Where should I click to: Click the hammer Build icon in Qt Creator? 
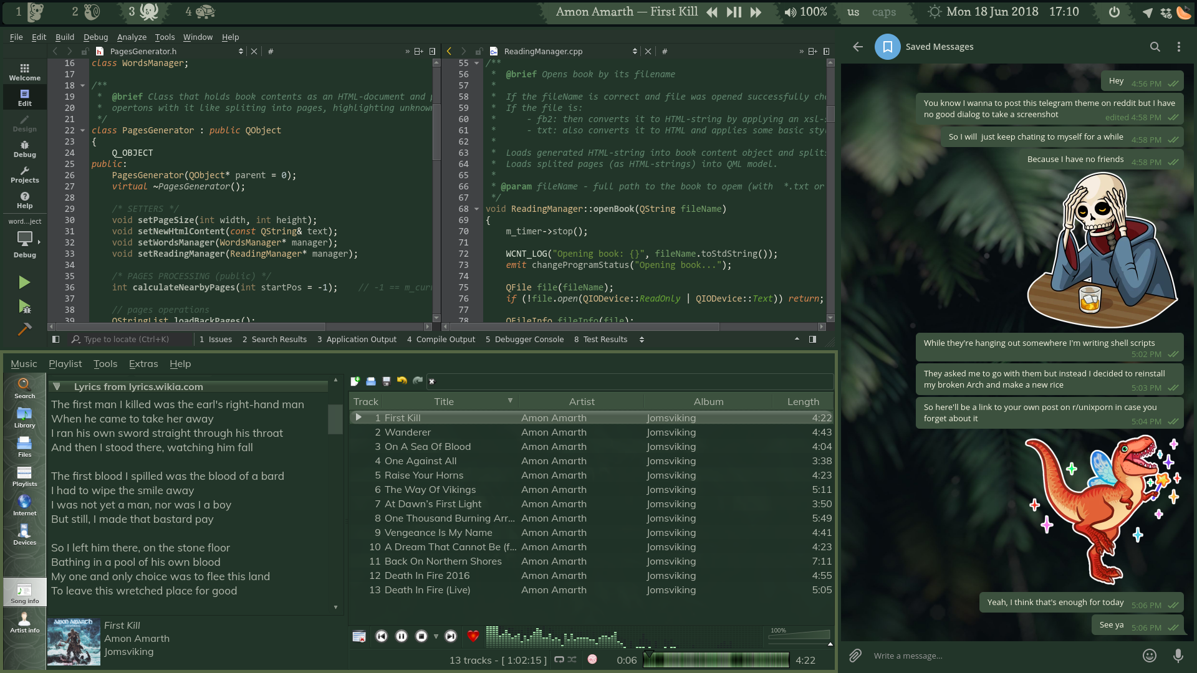click(x=24, y=329)
